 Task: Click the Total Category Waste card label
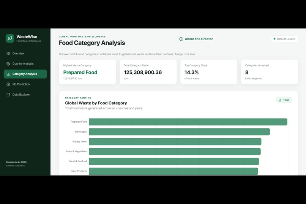pos(136,65)
